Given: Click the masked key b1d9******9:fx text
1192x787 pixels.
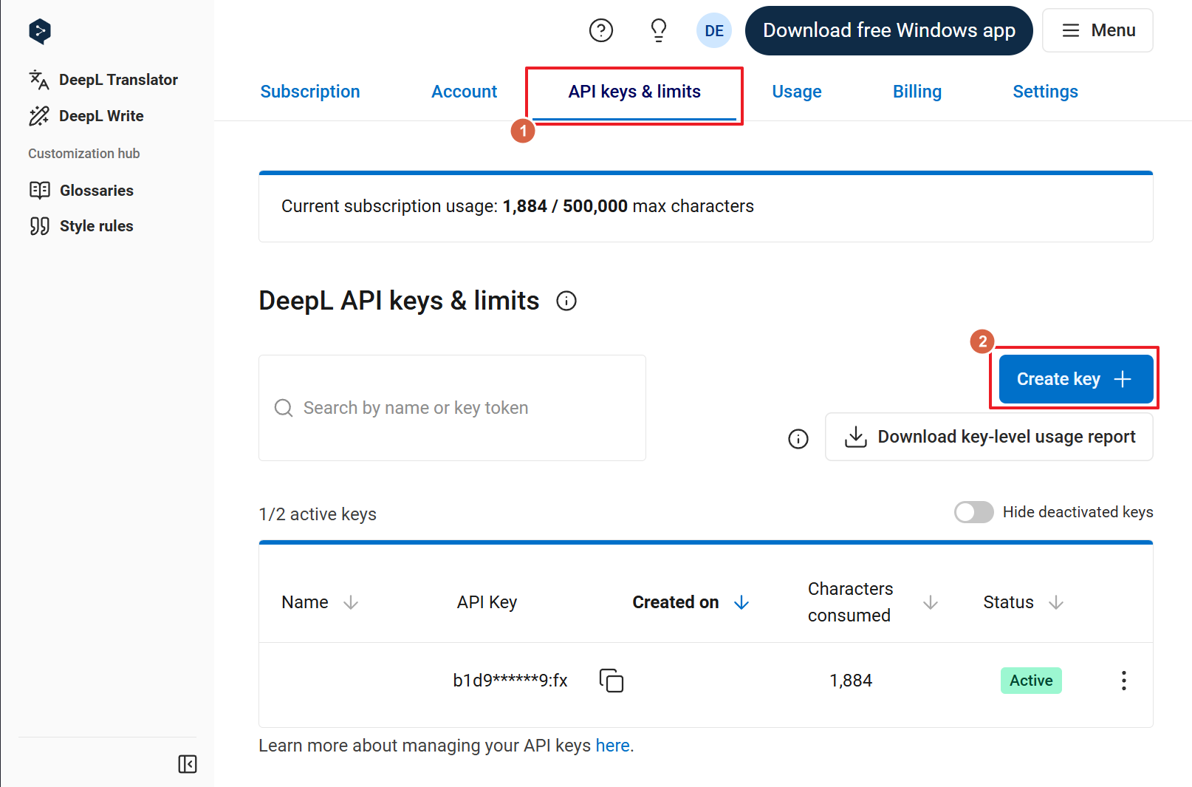Looking at the screenshot, I should 510,681.
